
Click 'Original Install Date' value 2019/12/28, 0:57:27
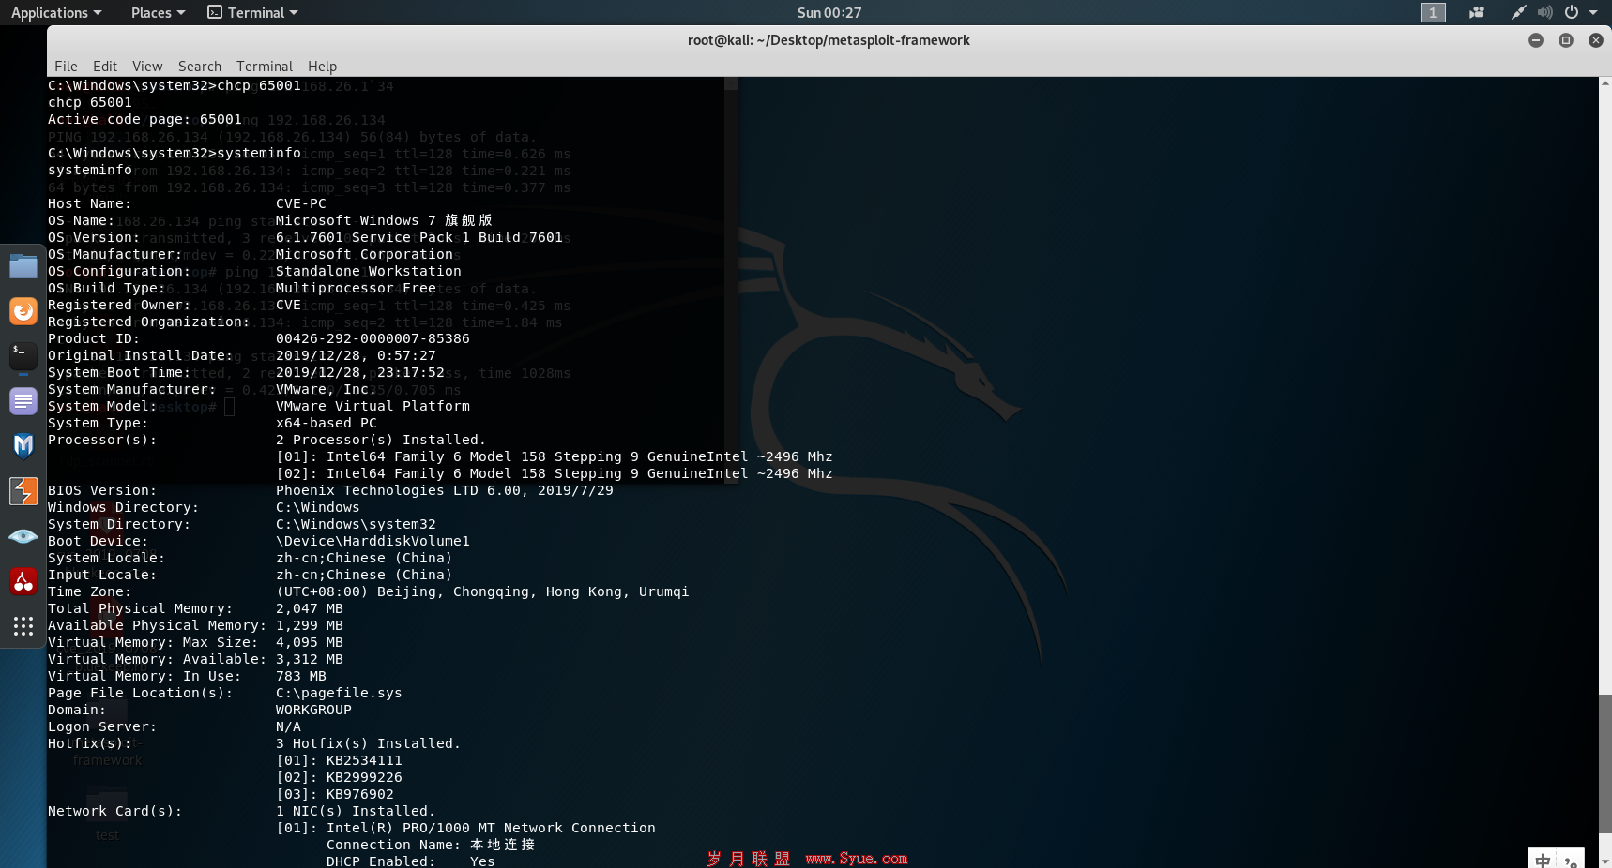(356, 355)
